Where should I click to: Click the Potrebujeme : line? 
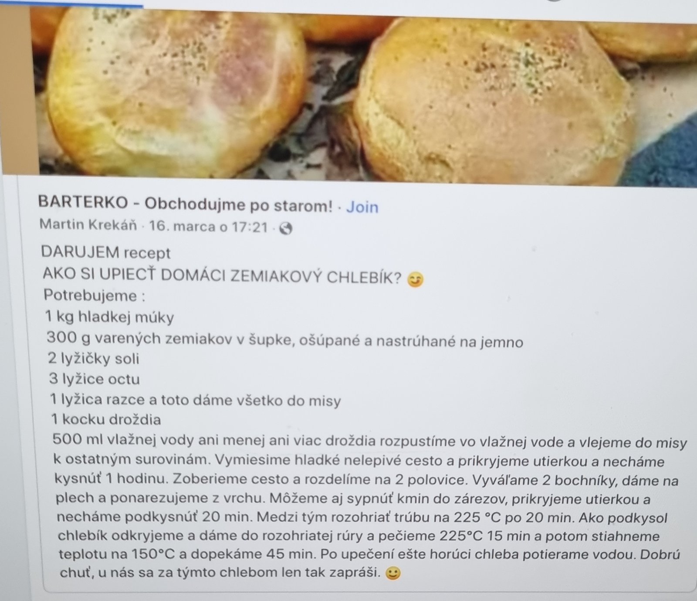click(94, 295)
